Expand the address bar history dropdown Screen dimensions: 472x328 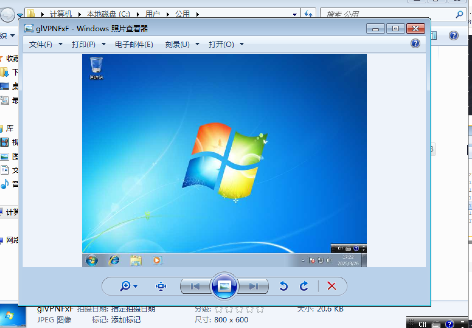coord(295,14)
